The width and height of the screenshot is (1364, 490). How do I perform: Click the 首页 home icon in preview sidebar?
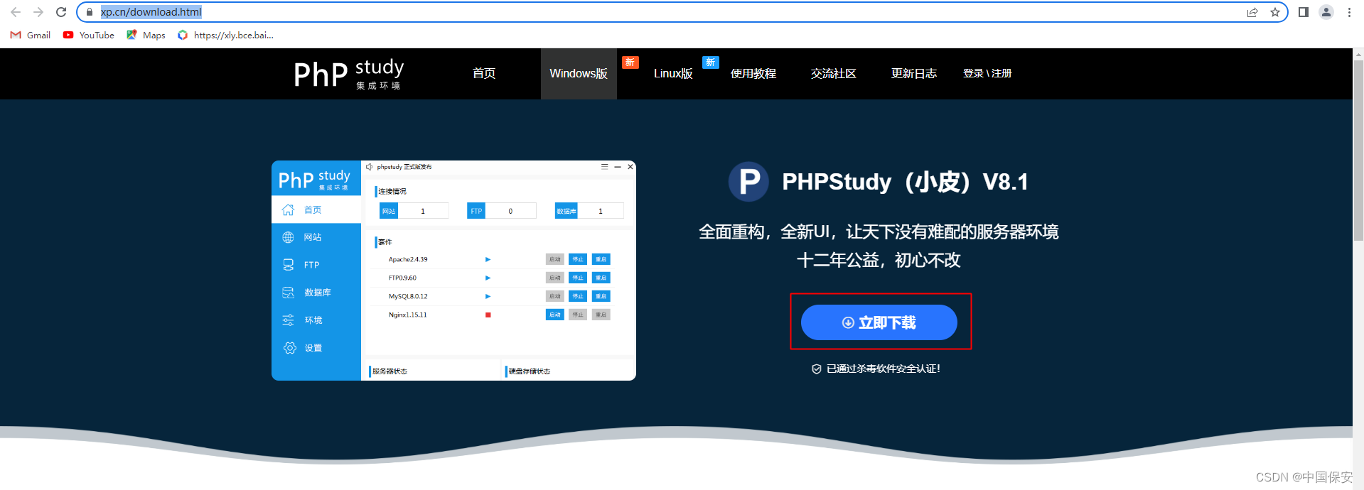click(288, 209)
